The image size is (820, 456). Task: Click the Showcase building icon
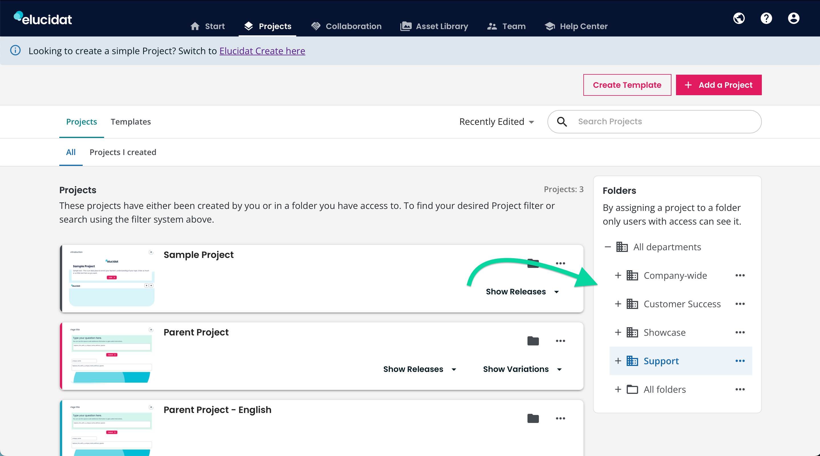[x=632, y=332]
